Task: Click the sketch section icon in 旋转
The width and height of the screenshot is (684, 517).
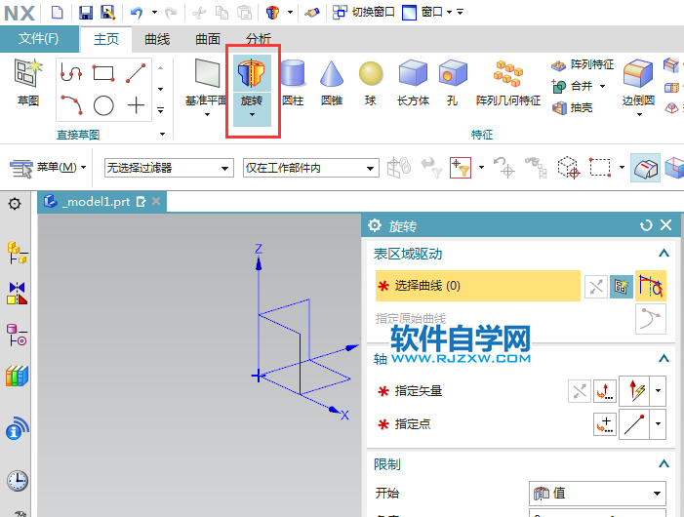Action: click(x=622, y=287)
